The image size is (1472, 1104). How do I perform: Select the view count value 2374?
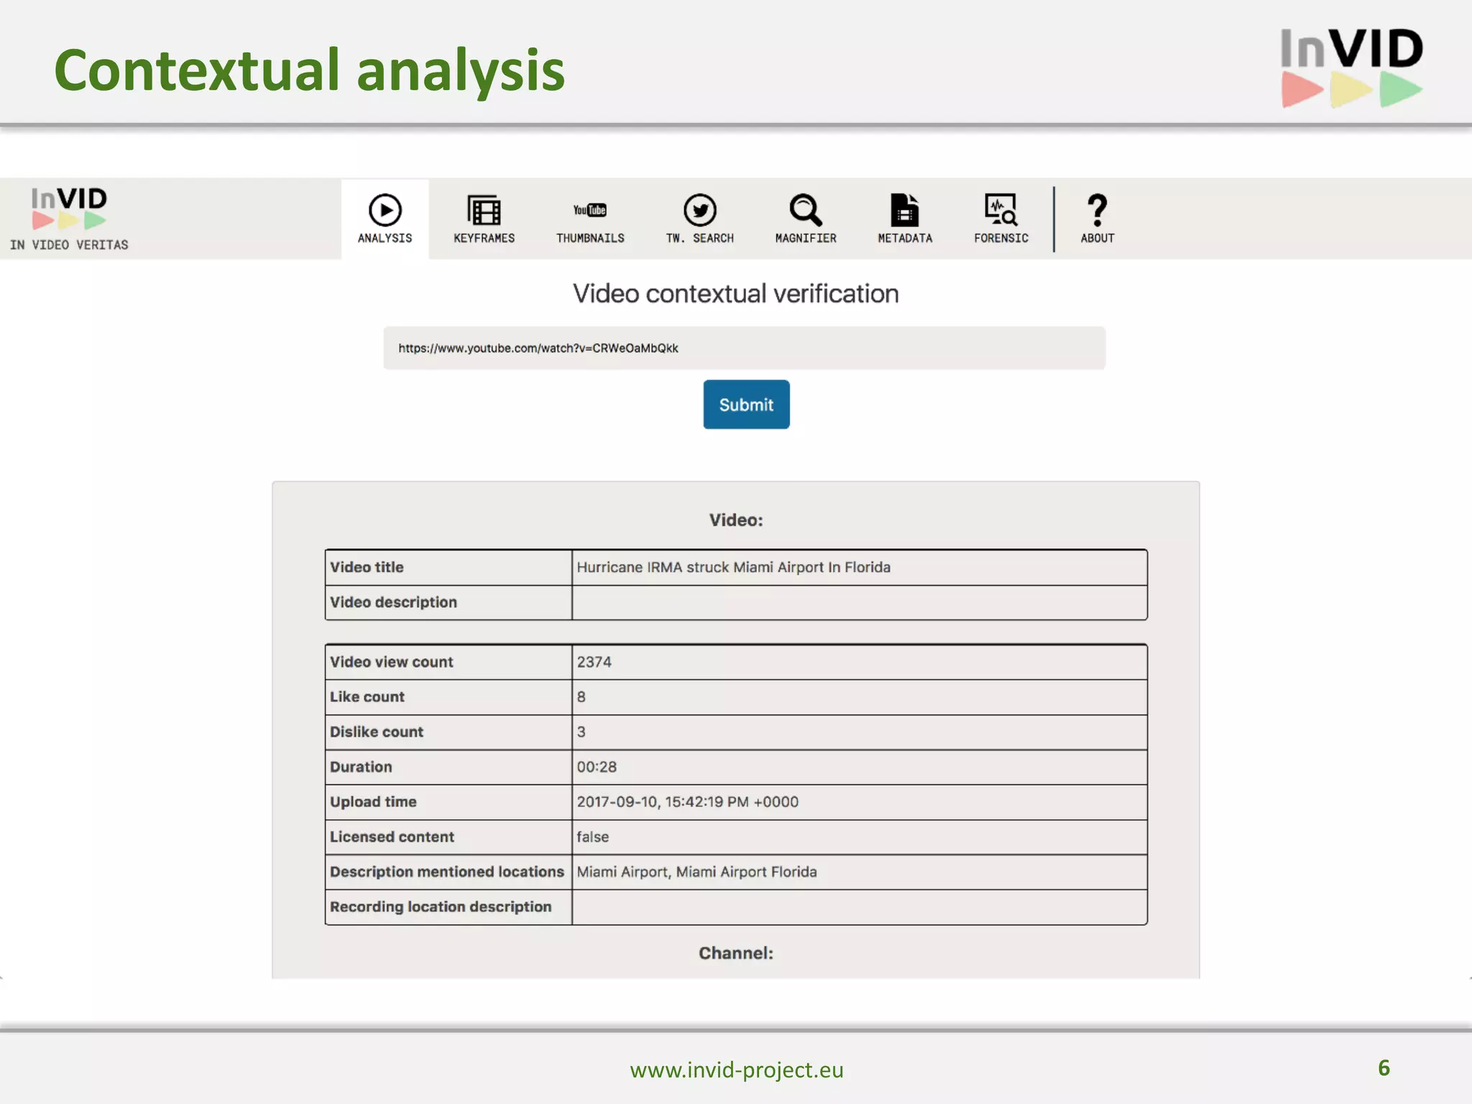(594, 662)
